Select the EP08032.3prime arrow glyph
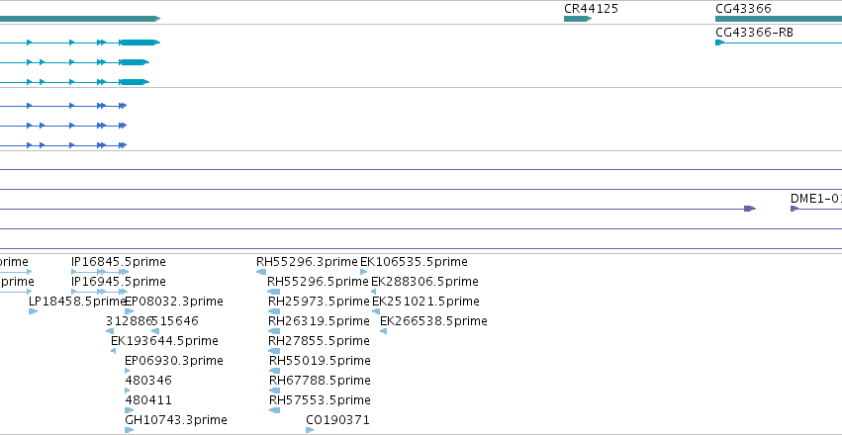This screenshot has height=435, width=842. 129,311
